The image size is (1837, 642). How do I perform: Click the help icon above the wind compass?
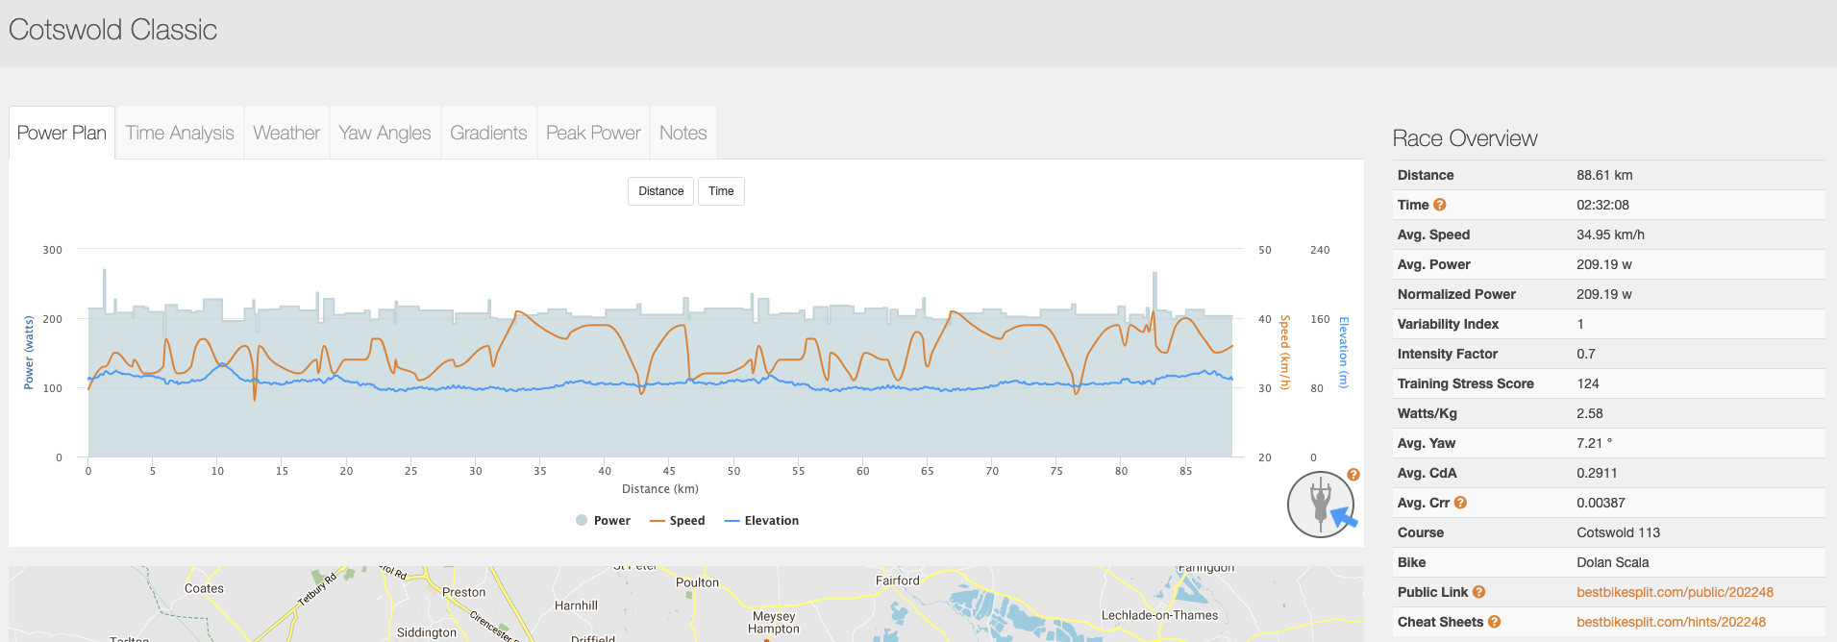(x=1353, y=475)
